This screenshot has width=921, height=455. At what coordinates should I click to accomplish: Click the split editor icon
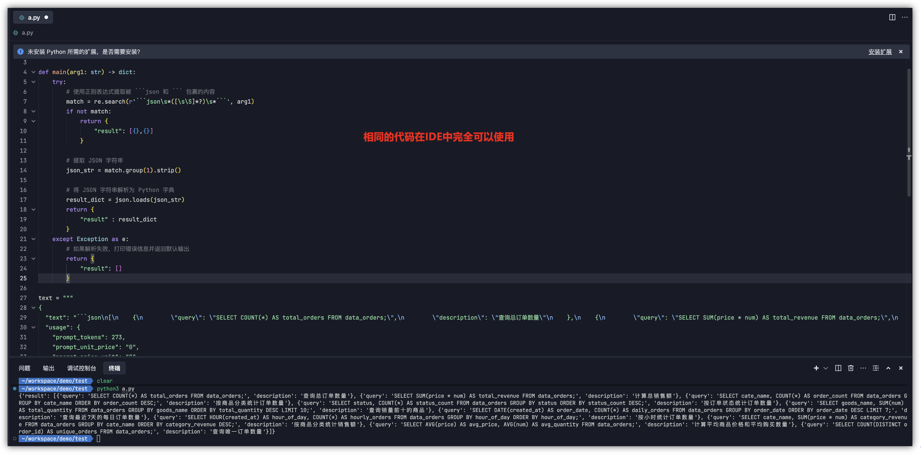coord(892,17)
